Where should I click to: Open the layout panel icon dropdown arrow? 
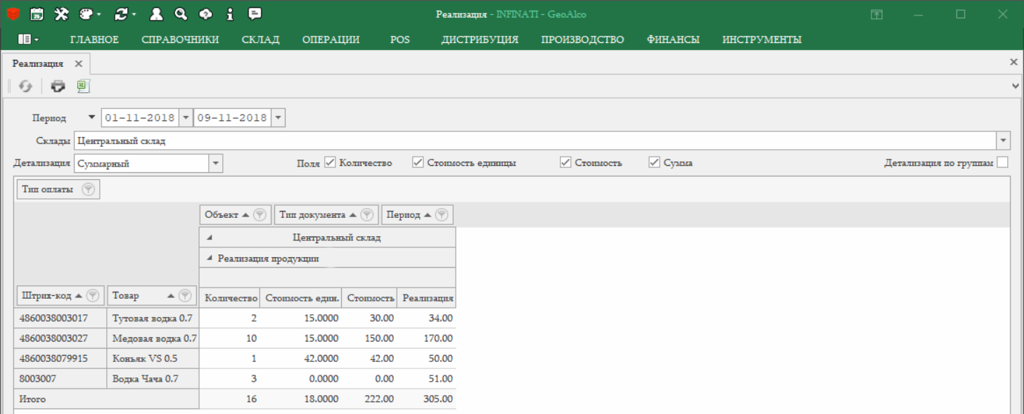(36, 39)
